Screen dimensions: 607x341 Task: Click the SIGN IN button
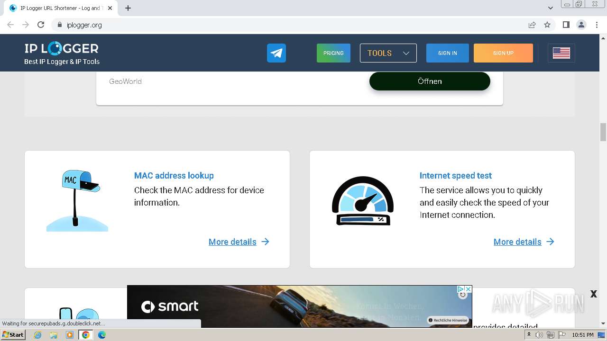pos(447,53)
